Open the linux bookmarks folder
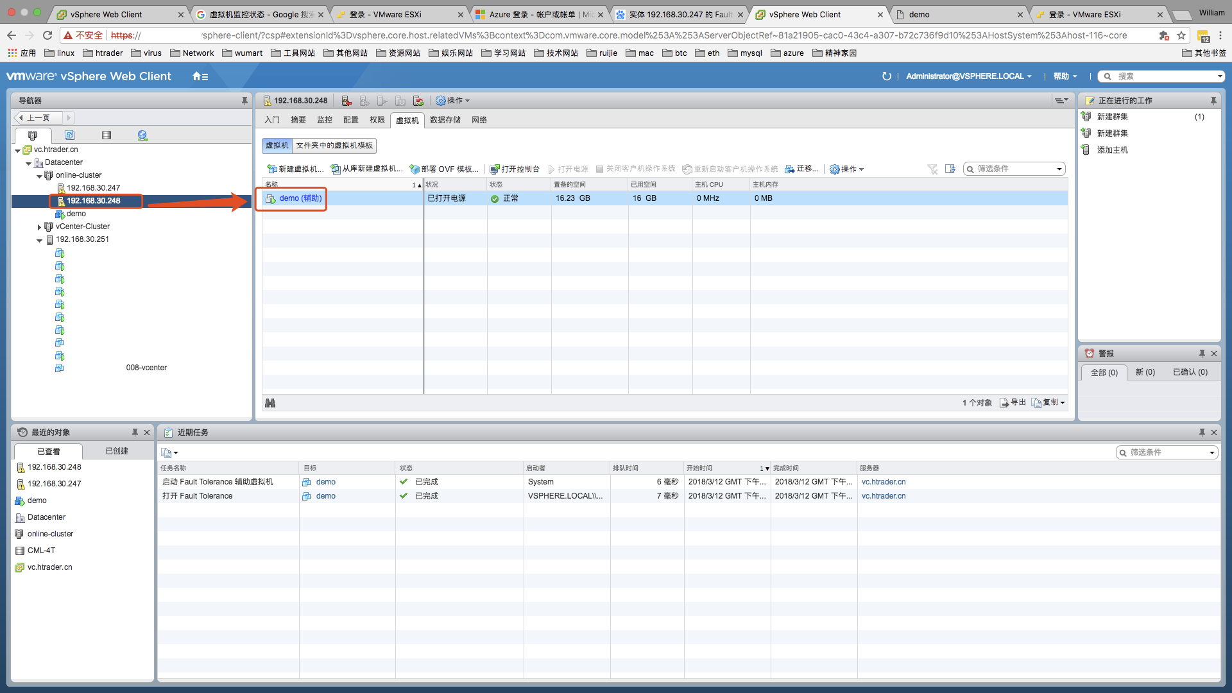 [x=59, y=53]
